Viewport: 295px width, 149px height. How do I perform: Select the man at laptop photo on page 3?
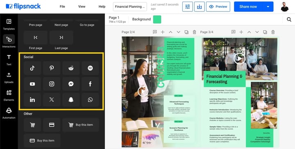(x=264, y=105)
